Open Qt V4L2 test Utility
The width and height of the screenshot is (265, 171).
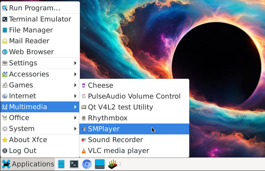coord(120,107)
